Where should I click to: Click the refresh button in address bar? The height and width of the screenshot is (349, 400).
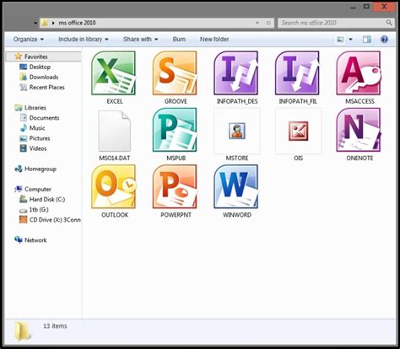coord(268,23)
